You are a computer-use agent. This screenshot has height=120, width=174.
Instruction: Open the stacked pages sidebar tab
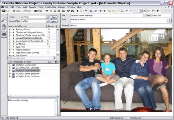tap(4, 27)
